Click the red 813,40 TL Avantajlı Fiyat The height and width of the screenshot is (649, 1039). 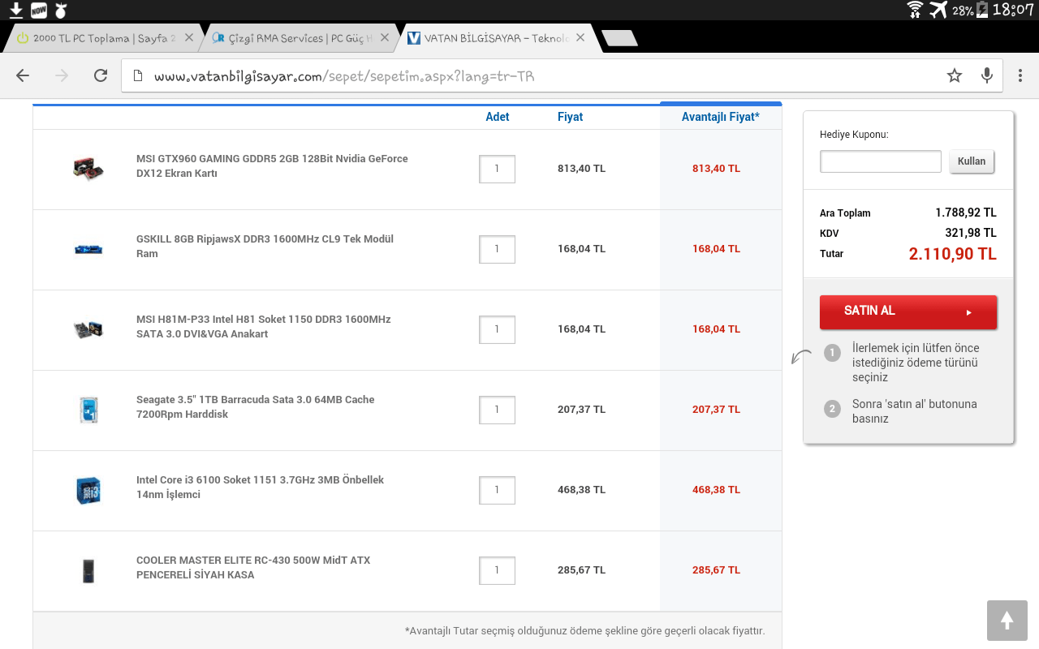coord(716,169)
